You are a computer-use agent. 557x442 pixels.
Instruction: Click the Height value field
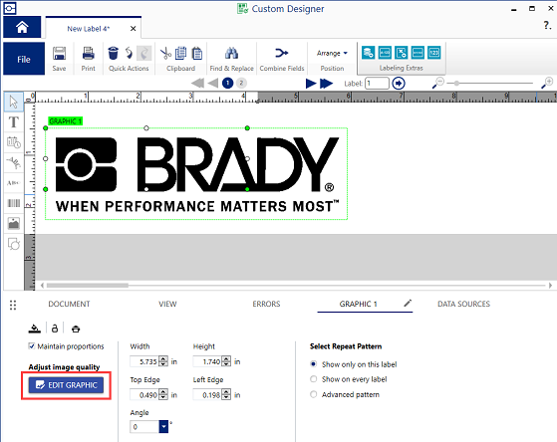pyautogui.click(x=207, y=361)
